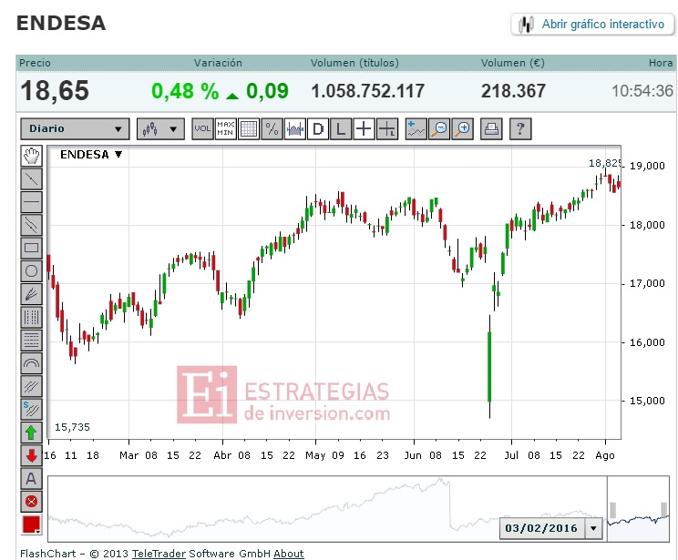The height and width of the screenshot is (560, 678).
Task: Click the 18,825 high label on the chart
Action: pos(605,163)
